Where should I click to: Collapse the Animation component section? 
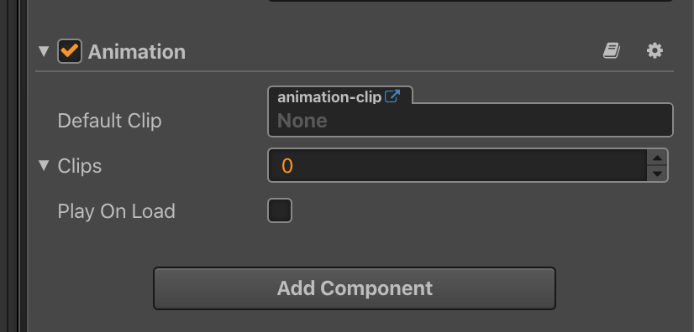coord(44,51)
